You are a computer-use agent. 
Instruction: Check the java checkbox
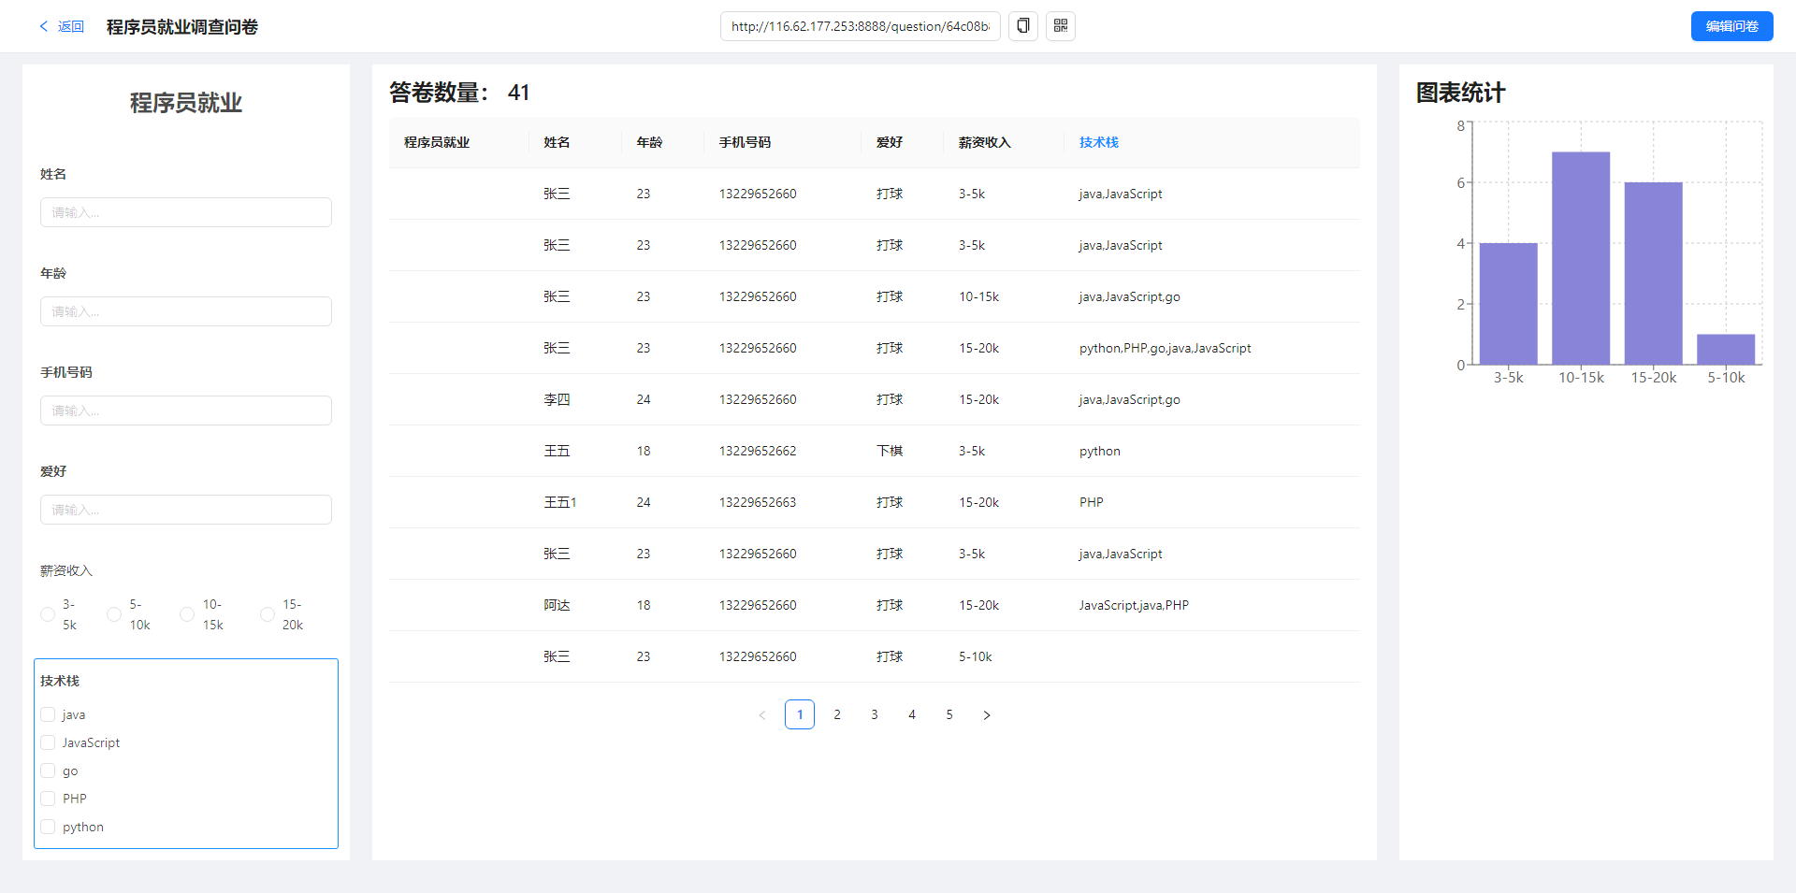pyautogui.click(x=48, y=714)
